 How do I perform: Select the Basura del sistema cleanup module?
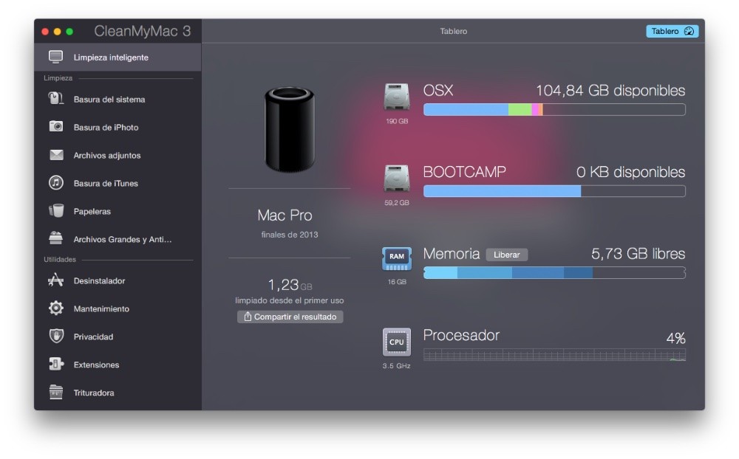tap(111, 99)
